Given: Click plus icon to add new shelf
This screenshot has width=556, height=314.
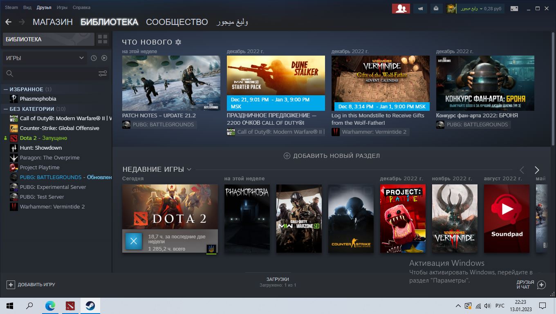Looking at the screenshot, I should 287,156.
